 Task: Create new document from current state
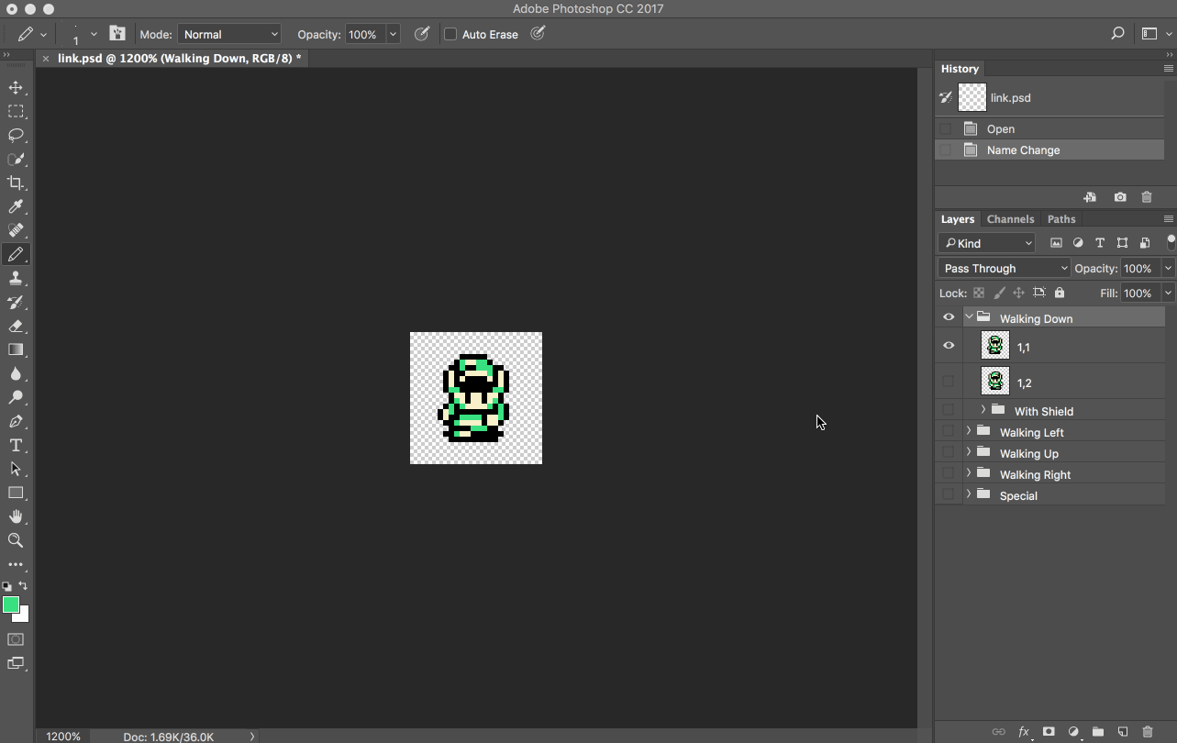tap(1090, 197)
